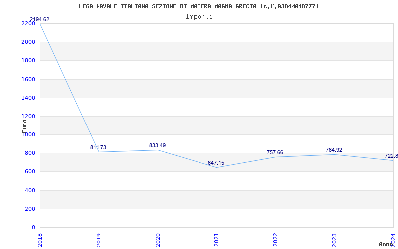This screenshot has width=398, height=249.
Task: Select the 833.49 data label
Action: (x=157, y=145)
